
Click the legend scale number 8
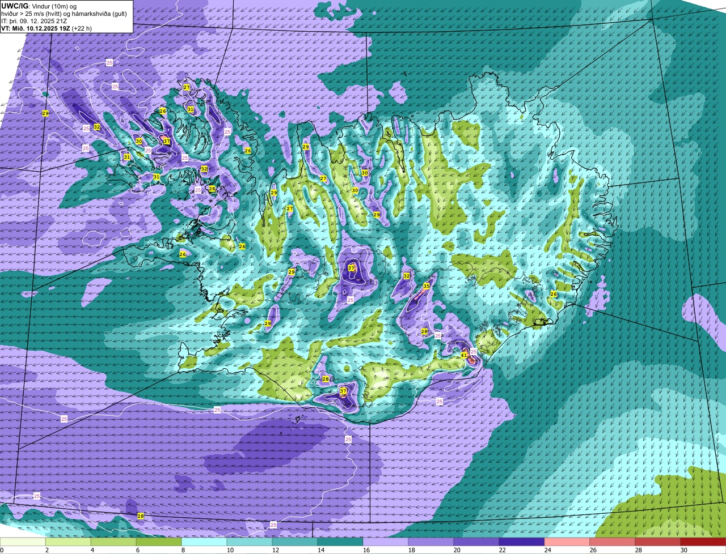click(x=183, y=550)
